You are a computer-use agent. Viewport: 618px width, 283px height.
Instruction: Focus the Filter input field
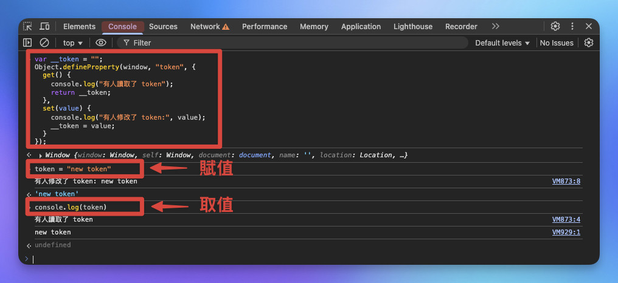coord(291,43)
